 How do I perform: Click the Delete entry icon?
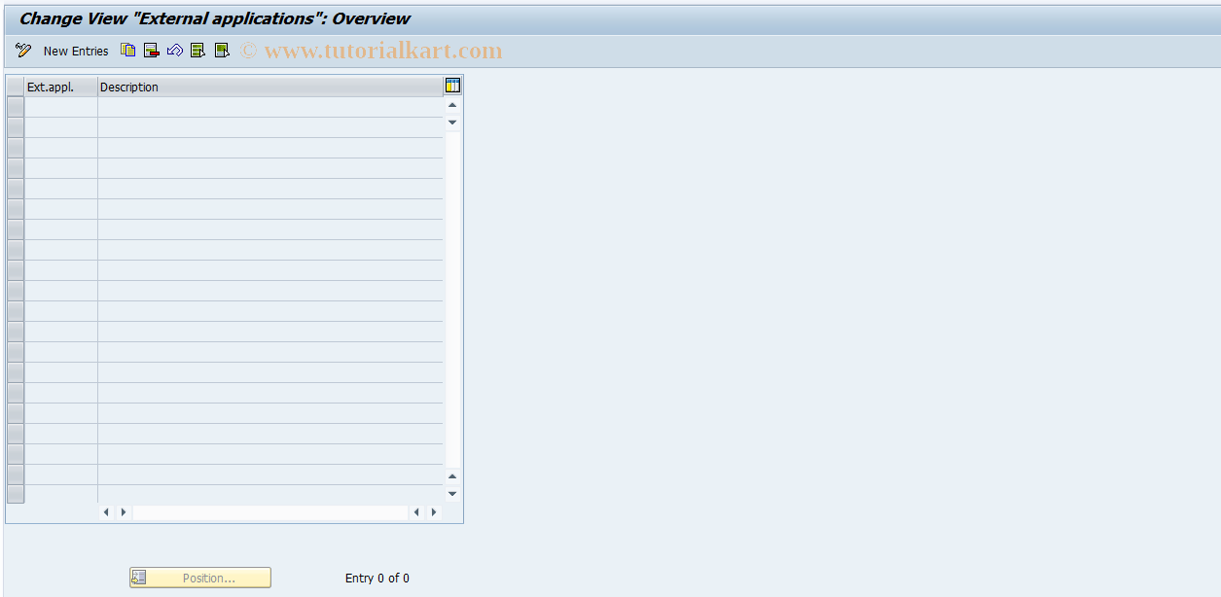point(151,51)
